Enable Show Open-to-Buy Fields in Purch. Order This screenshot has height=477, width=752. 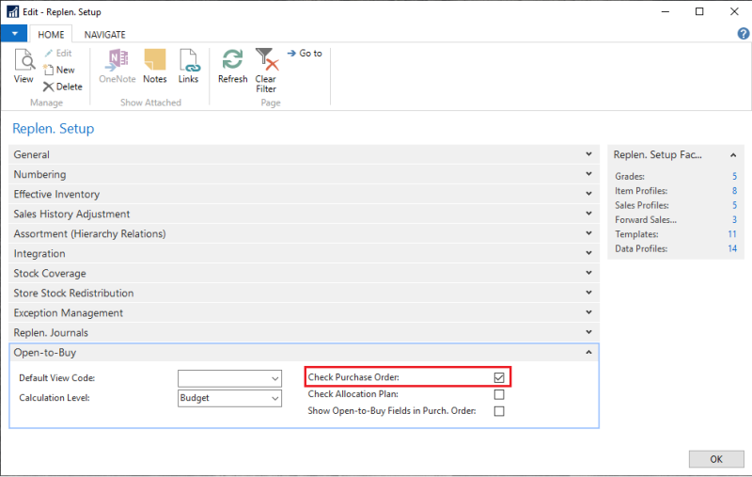pos(499,411)
